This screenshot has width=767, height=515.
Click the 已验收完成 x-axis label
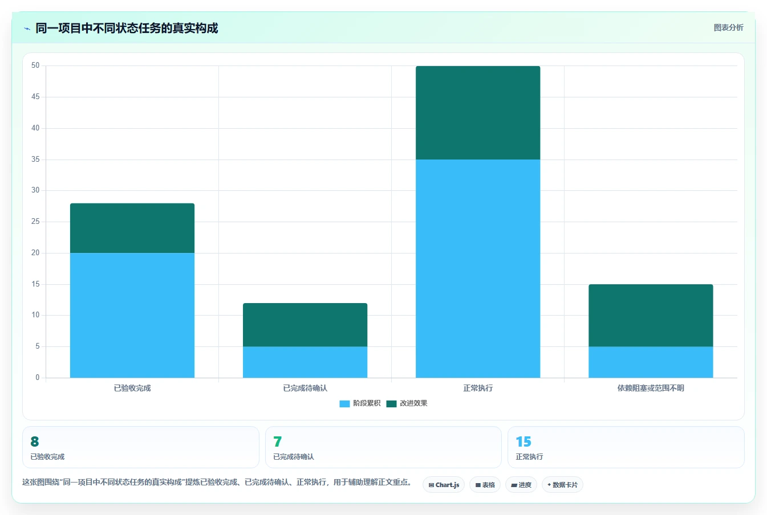tap(132, 388)
